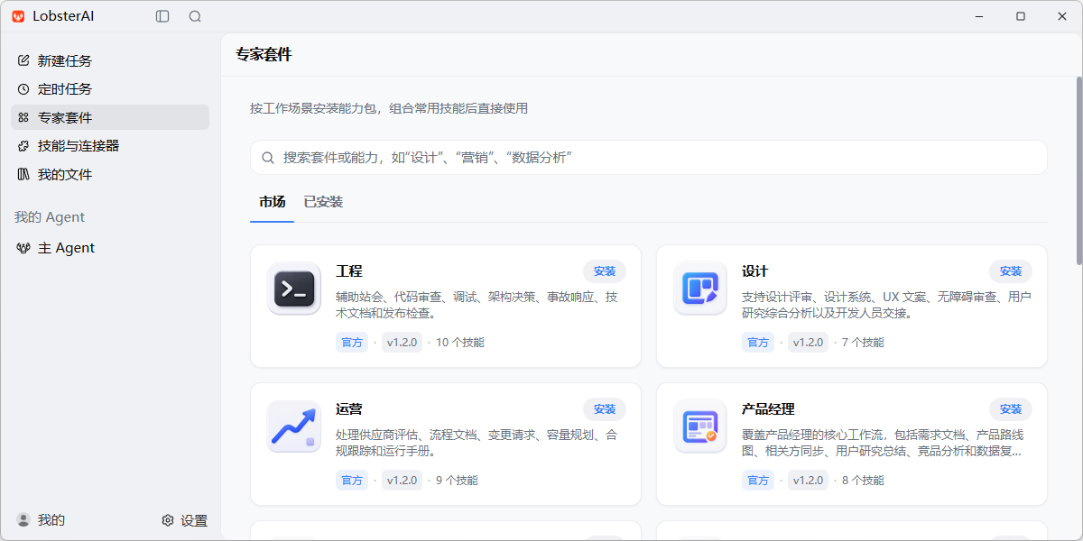Image resolution: width=1083 pixels, height=541 pixels.
Task: Focus the 搜索套件或能力 search field
Action: 648,158
